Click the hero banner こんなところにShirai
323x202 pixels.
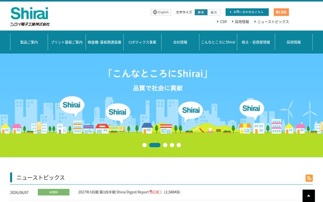pos(161,105)
